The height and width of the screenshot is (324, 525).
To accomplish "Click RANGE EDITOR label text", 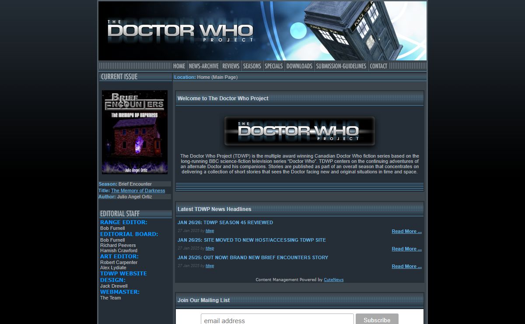I will coord(124,222).
